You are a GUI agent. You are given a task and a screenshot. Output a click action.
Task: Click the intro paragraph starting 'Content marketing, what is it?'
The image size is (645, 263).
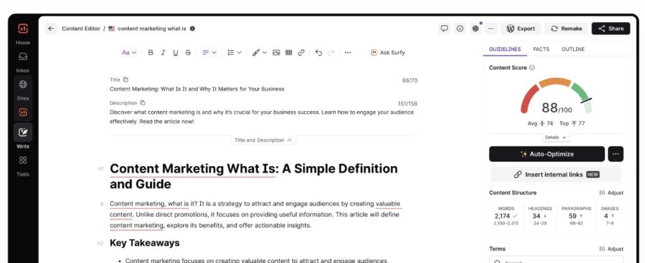255,214
